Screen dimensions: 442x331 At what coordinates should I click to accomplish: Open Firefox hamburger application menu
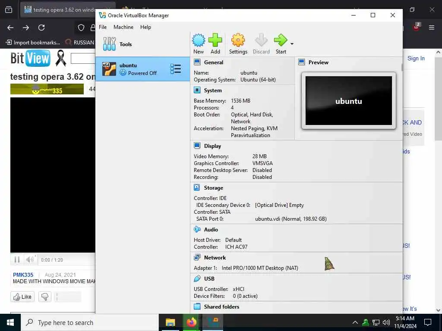[432, 28]
